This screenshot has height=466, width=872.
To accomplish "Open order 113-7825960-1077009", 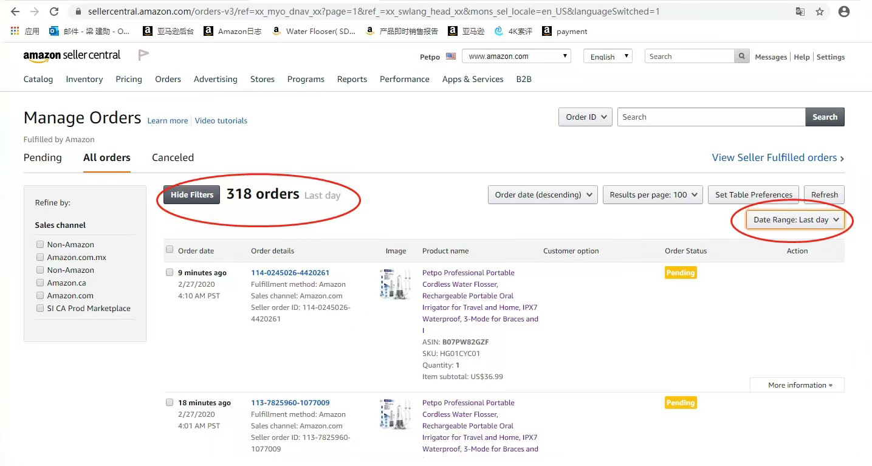I will pyautogui.click(x=290, y=403).
